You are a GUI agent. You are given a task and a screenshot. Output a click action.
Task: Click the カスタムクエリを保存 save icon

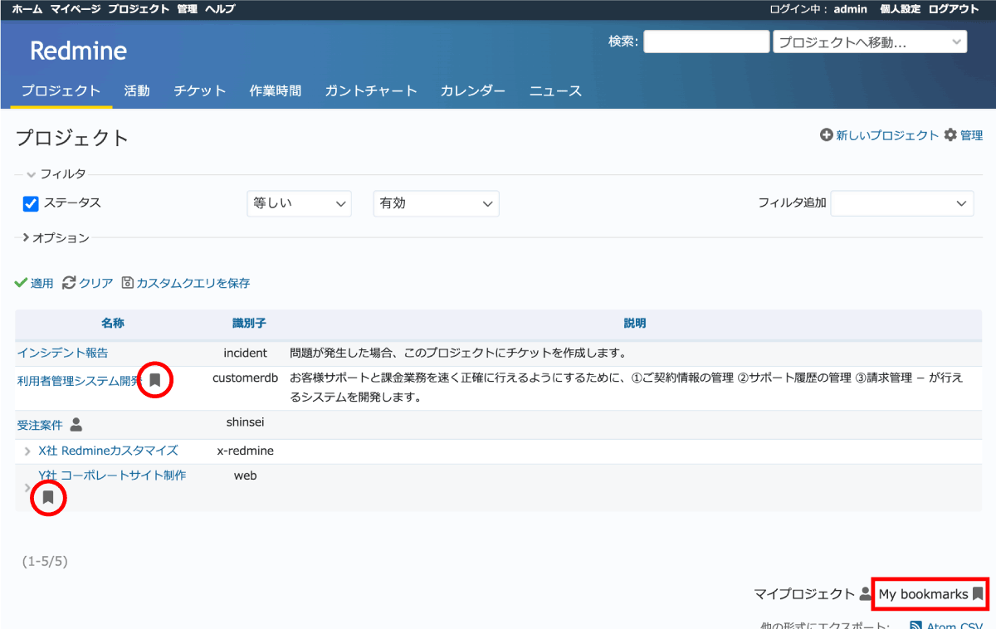pyautogui.click(x=128, y=283)
